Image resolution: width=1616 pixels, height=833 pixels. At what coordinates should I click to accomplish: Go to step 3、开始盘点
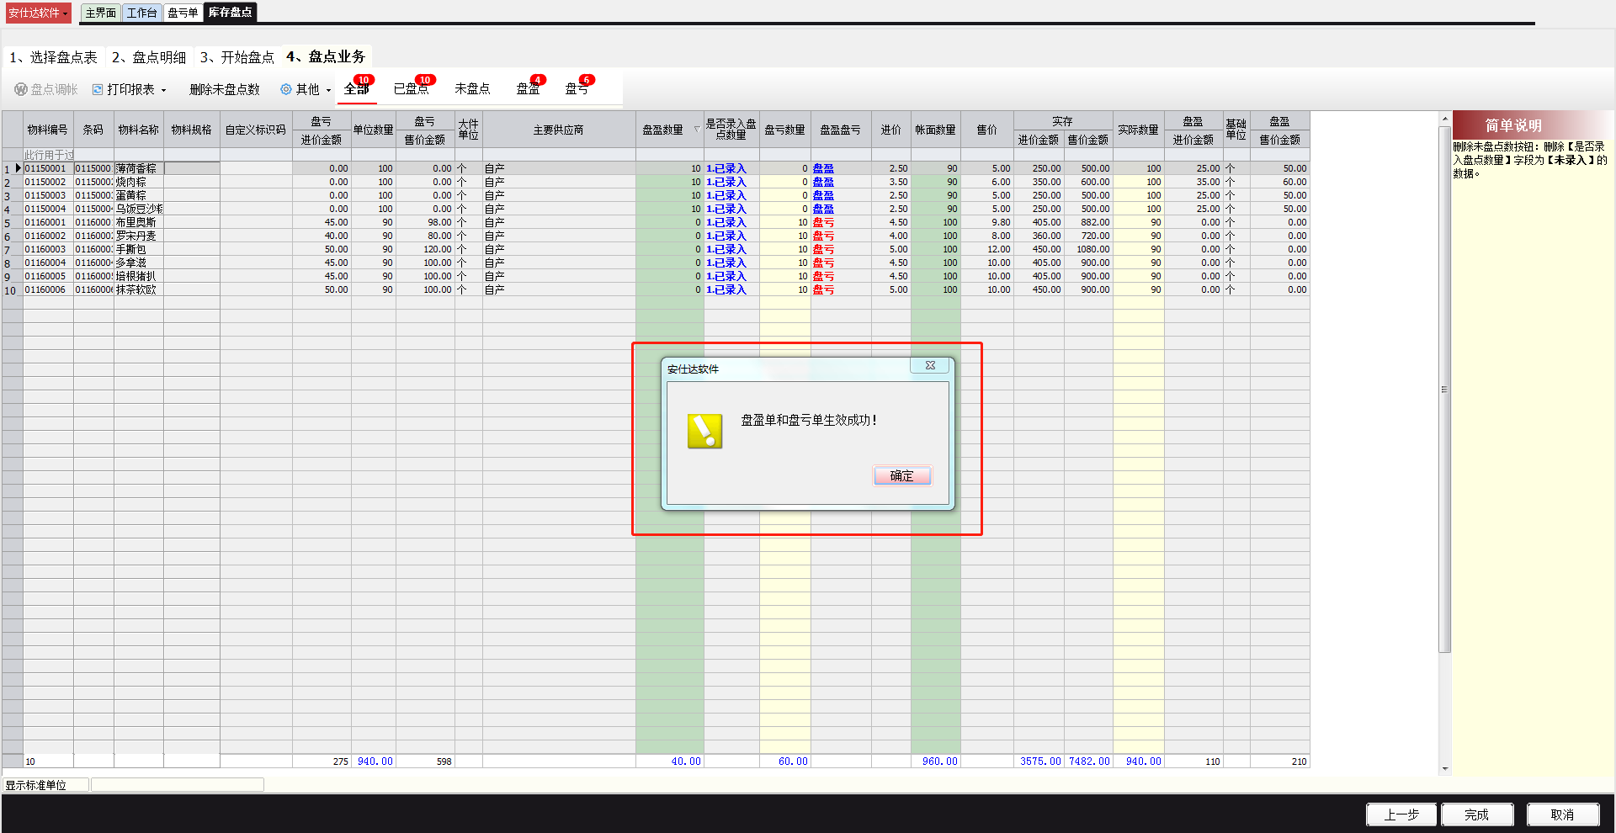[x=237, y=57]
